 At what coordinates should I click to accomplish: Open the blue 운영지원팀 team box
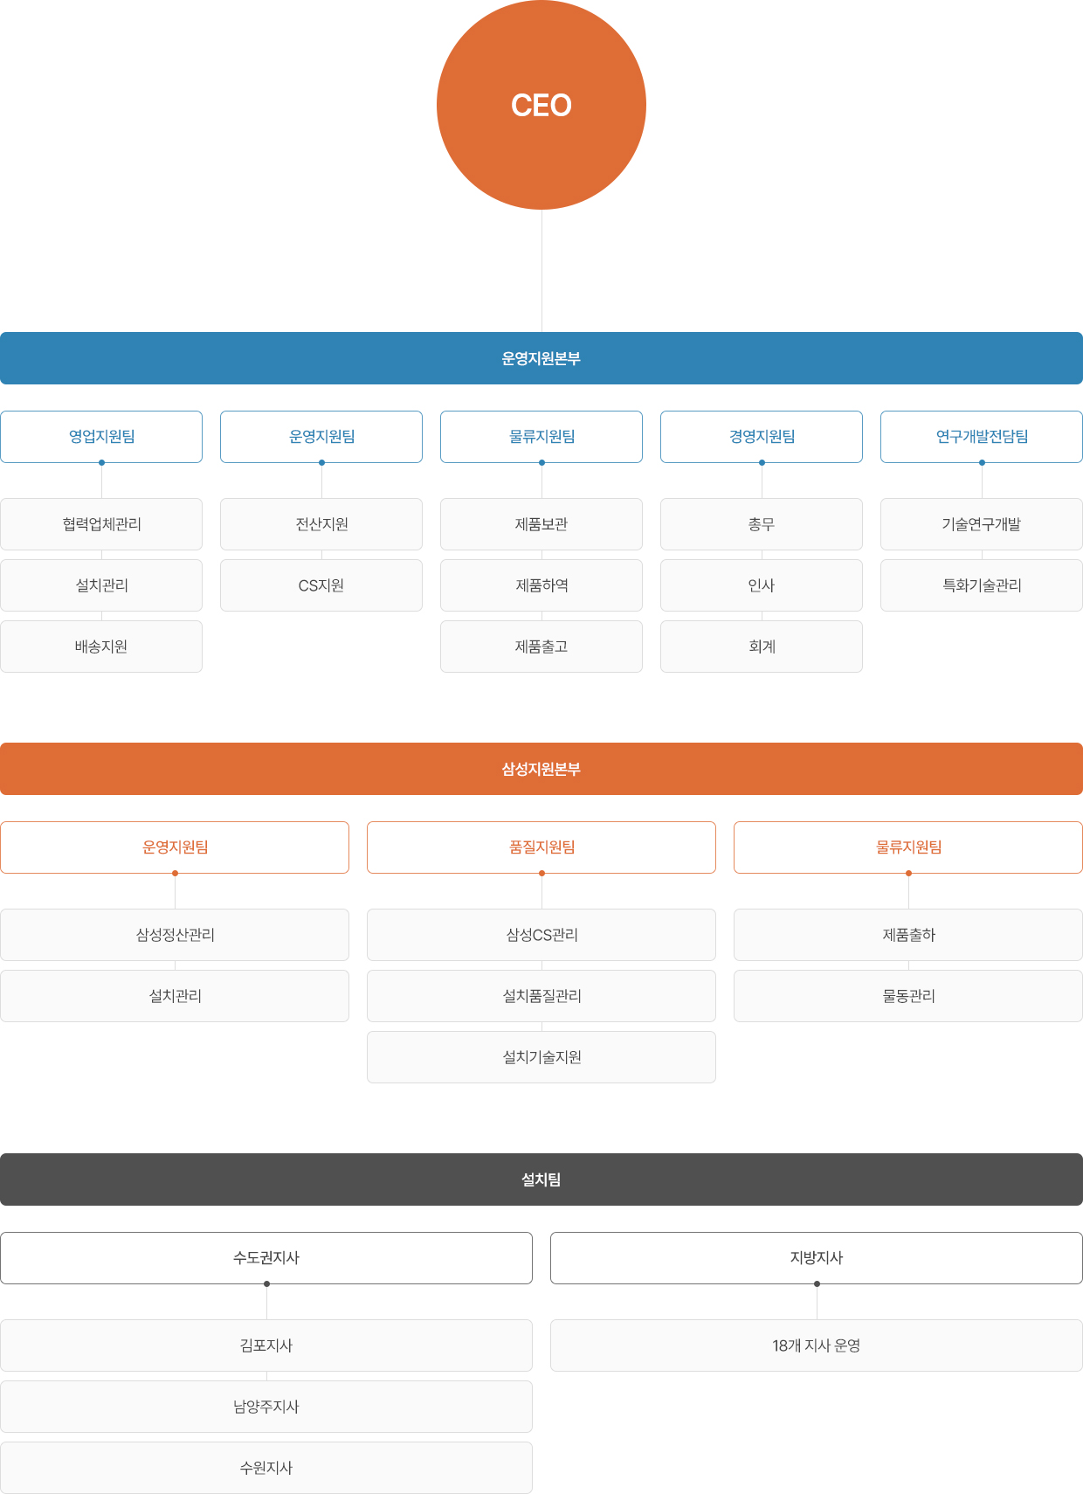pos(321,437)
